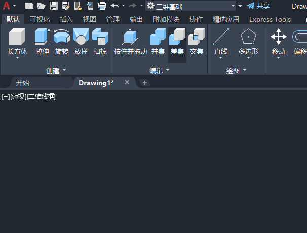
Task: Switch to the 默认 ribbon tab
Action: click(13, 19)
